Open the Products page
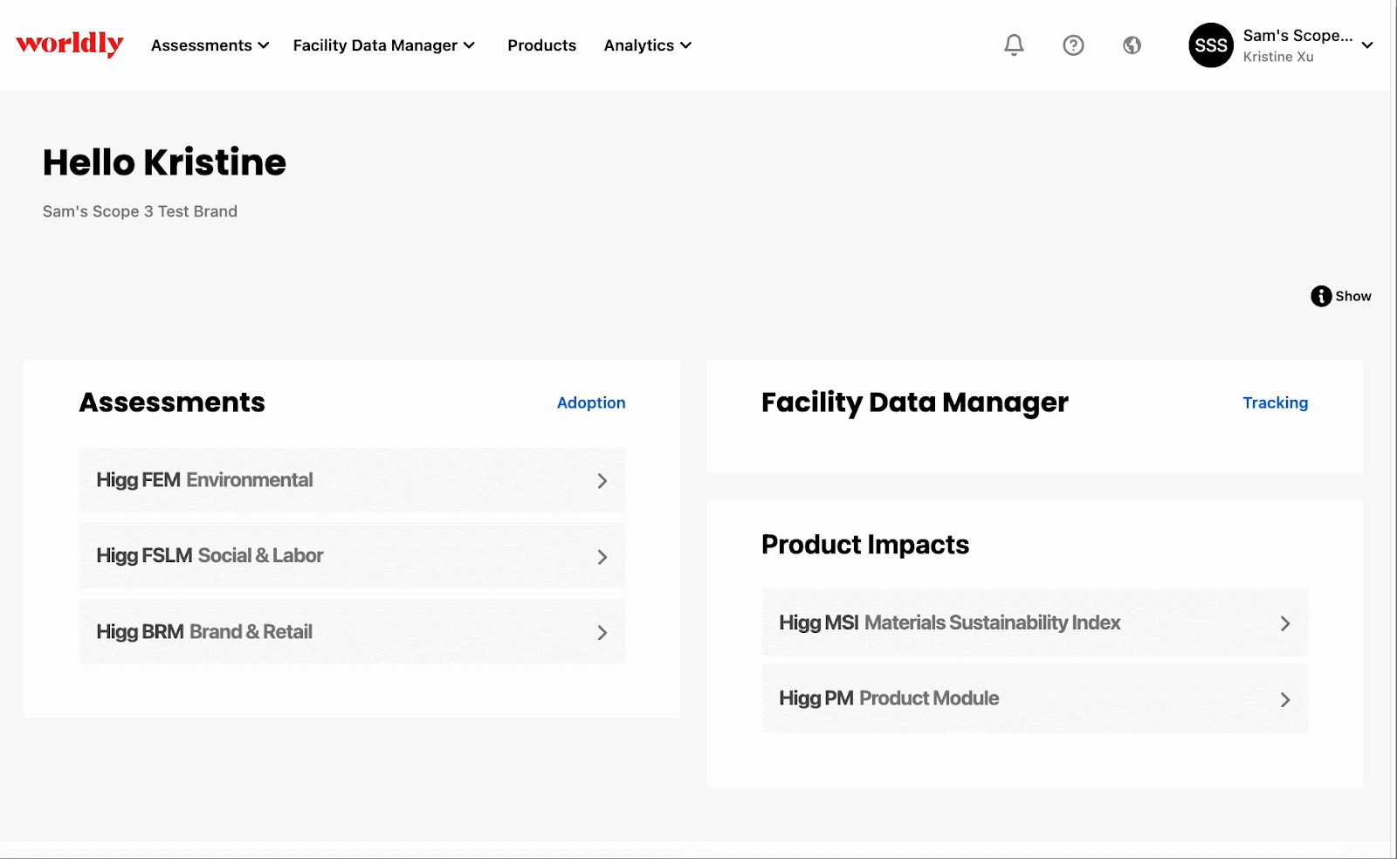Image resolution: width=1397 pixels, height=859 pixels. coord(541,45)
